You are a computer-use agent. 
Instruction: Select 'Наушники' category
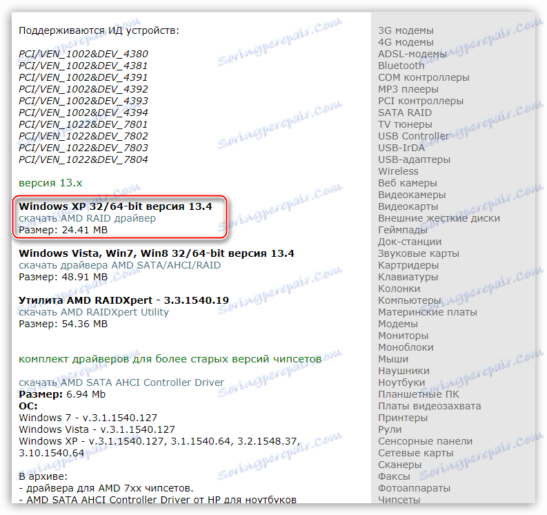[404, 371]
